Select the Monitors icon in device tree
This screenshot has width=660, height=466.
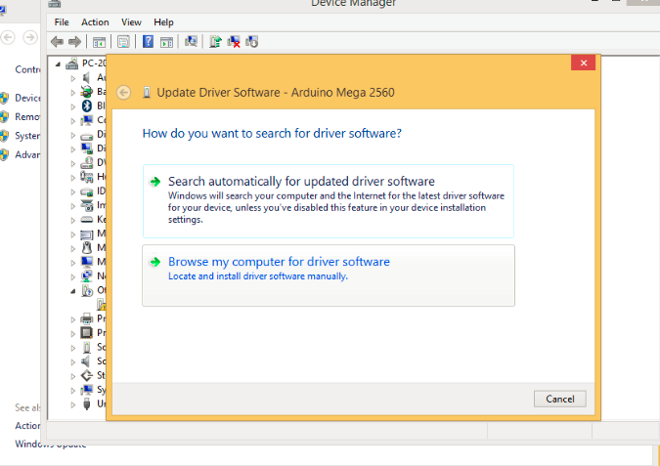point(87,262)
